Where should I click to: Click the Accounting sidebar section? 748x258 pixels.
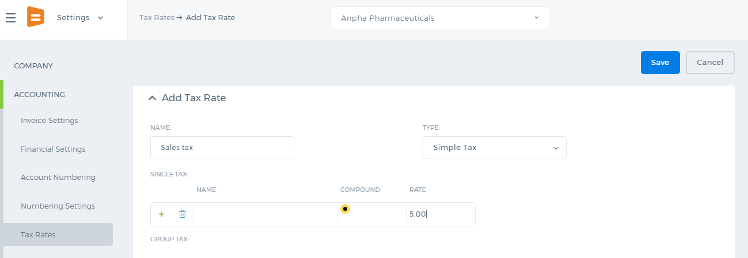[40, 94]
